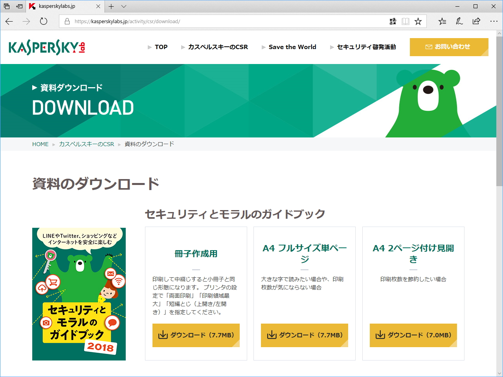Image resolution: width=503 pixels, height=377 pixels.
Task: Click the padlock site security icon
Action: pos(67,22)
